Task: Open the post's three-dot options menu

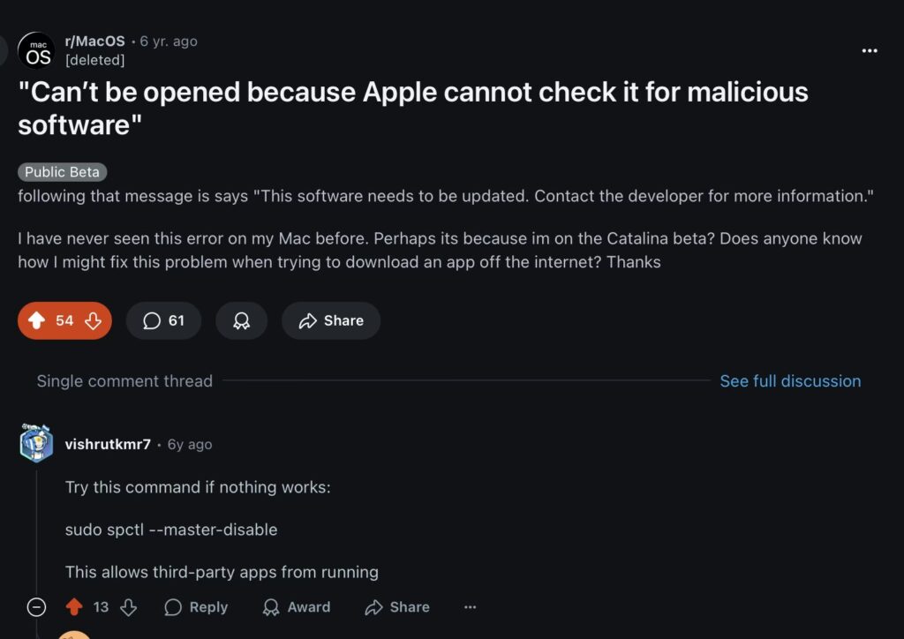Action: click(x=870, y=51)
